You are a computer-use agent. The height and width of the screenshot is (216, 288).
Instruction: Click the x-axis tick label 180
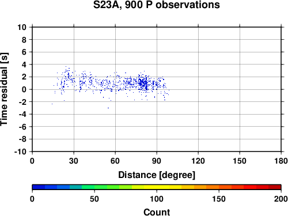pyautogui.click(x=281, y=161)
